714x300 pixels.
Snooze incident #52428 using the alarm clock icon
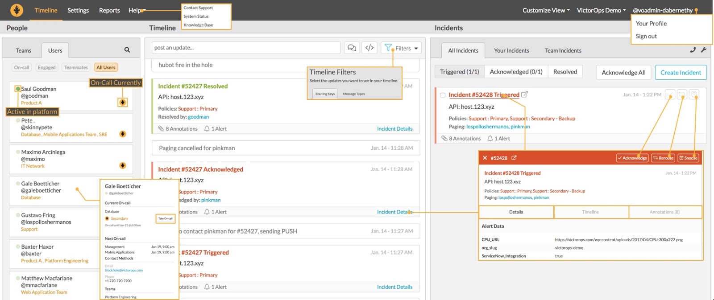tap(694, 95)
